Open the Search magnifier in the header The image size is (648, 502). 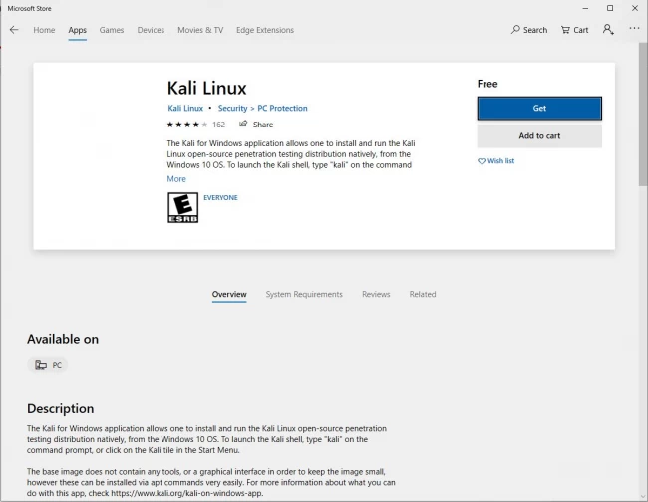point(529,30)
